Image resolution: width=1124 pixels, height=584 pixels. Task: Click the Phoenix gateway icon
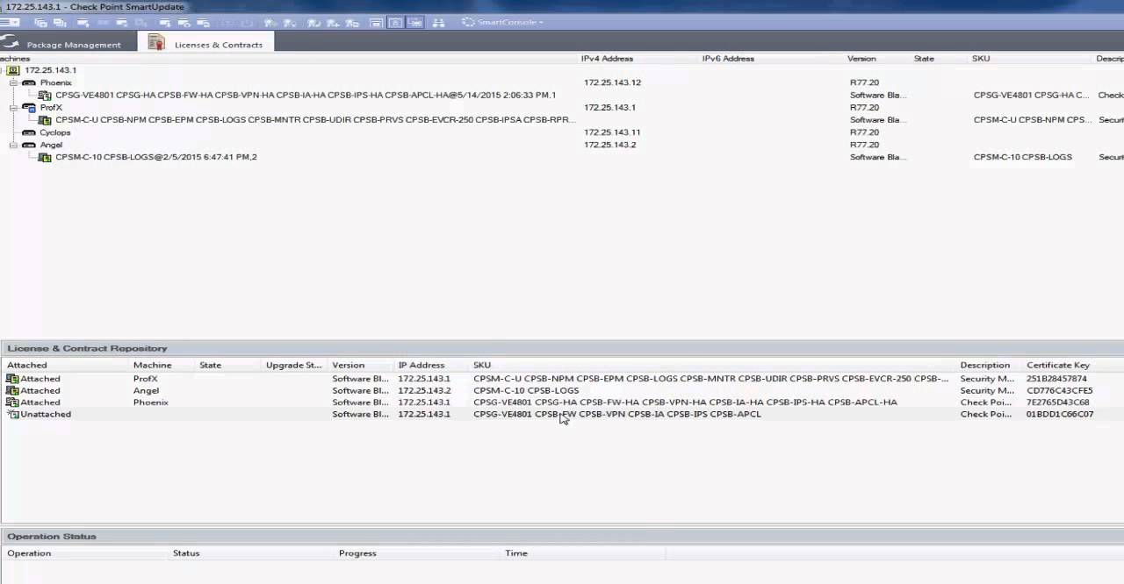point(29,82)
